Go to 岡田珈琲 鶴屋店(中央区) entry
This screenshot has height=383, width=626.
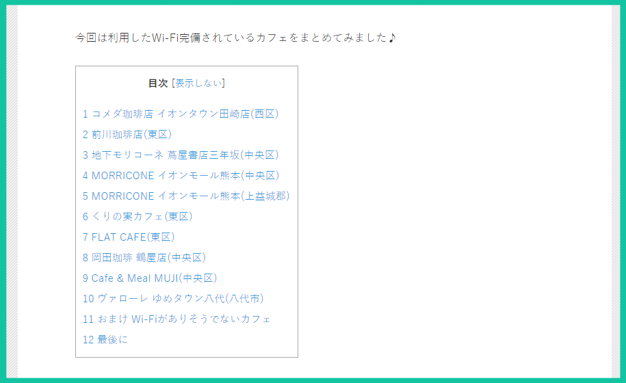[x=144, y=258]
